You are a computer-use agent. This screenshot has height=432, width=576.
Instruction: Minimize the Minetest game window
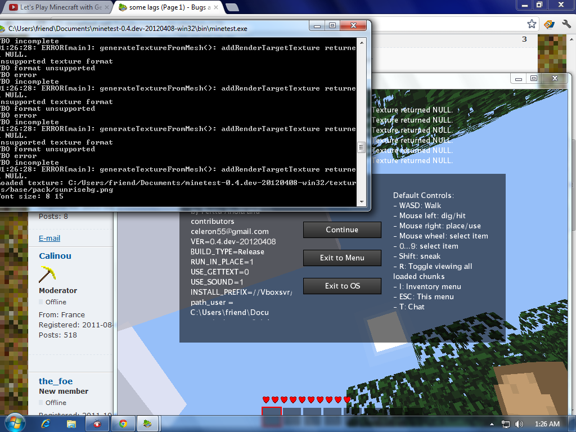coord(518,79)
